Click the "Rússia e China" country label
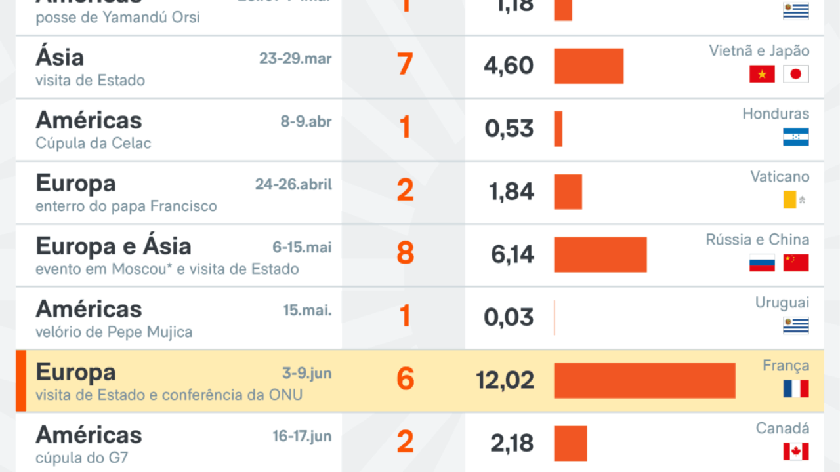This screenshot has height=472, width=840. (757, 239)
